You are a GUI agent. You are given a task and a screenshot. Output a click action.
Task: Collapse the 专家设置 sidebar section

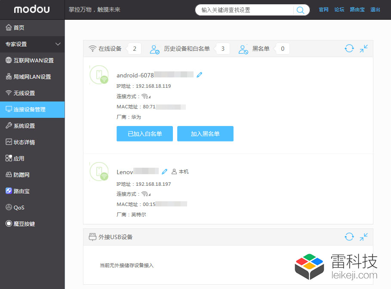[x=58, y=44]
